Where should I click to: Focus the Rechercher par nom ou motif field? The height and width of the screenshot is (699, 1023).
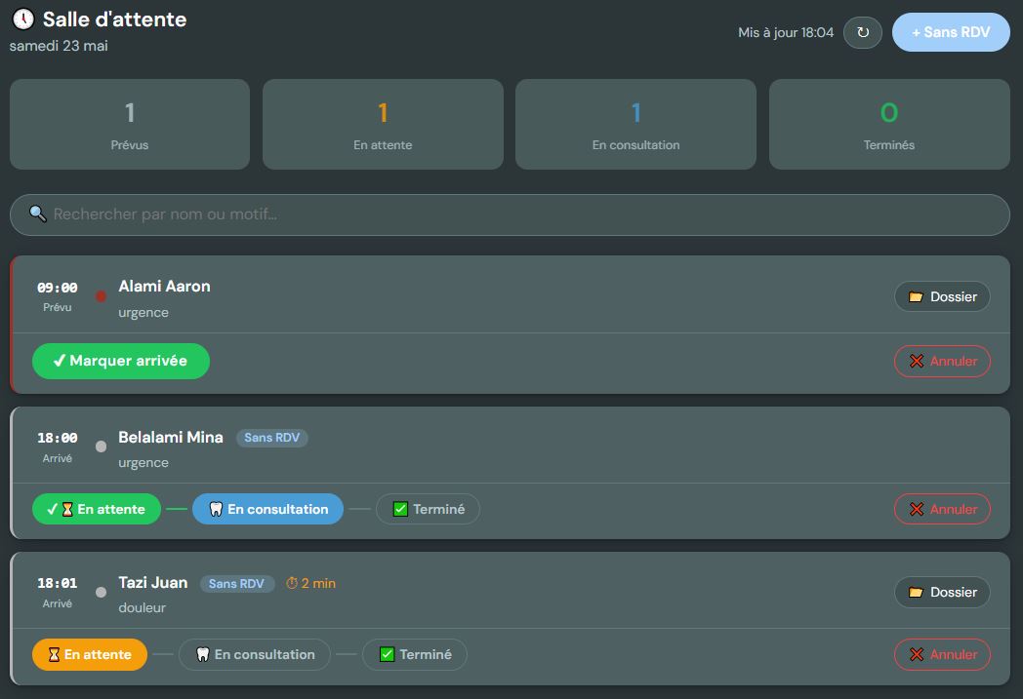[x=511, y=214]
